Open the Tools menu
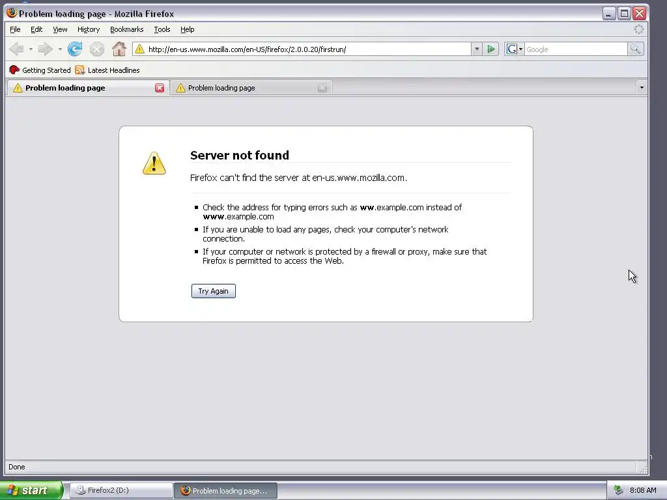Image resolution: width=667 pixels, height=500 pixels. click(x=162, y=29)
